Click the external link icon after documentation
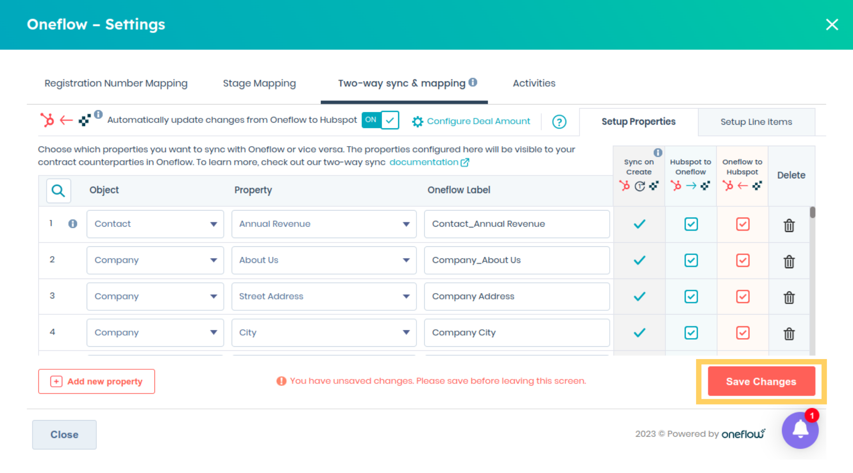The height and width of the screenshot is (473, 853). [x=465, y=162]
